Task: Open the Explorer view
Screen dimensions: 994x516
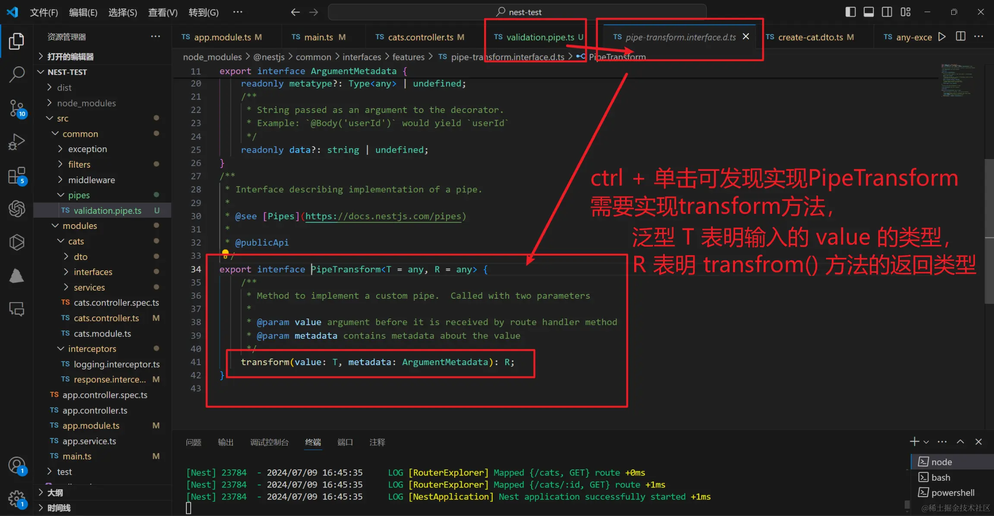Action: pos(17,41)
